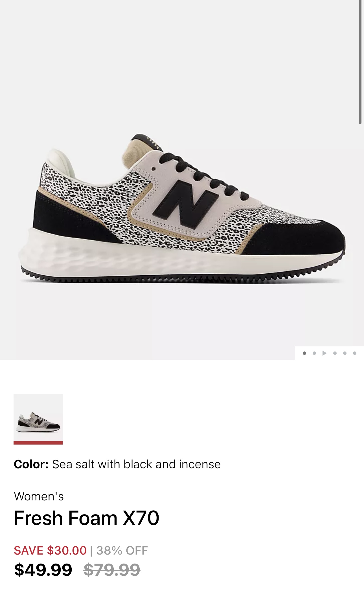This screenshot has width=364, height=598.
Task: Click the Women's category label
Action: click(39, 496)
